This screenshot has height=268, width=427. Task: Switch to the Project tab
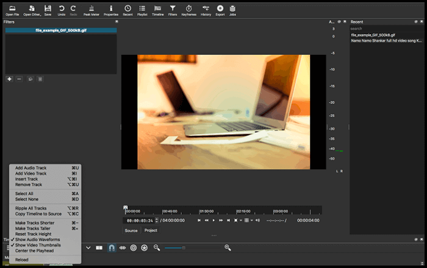[151, 230]
